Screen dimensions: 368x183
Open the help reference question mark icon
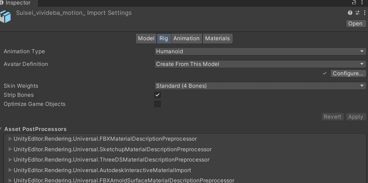[350, 13]
